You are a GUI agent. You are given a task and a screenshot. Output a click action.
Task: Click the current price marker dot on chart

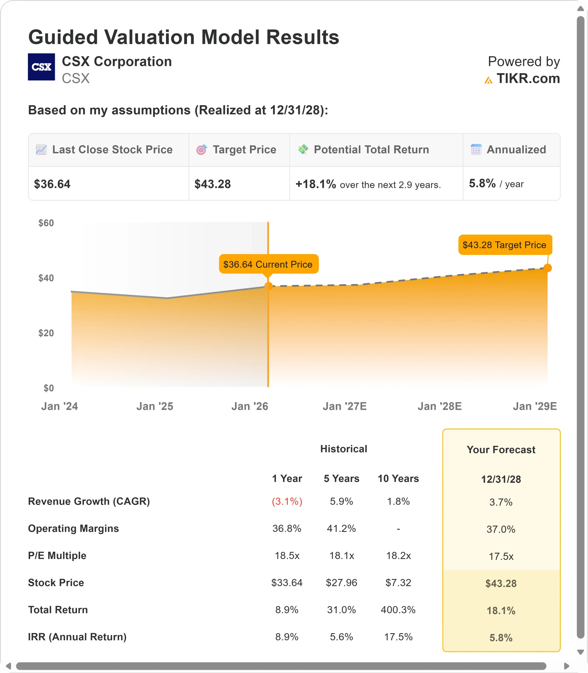pyautogui.click(x=268, y=286)
